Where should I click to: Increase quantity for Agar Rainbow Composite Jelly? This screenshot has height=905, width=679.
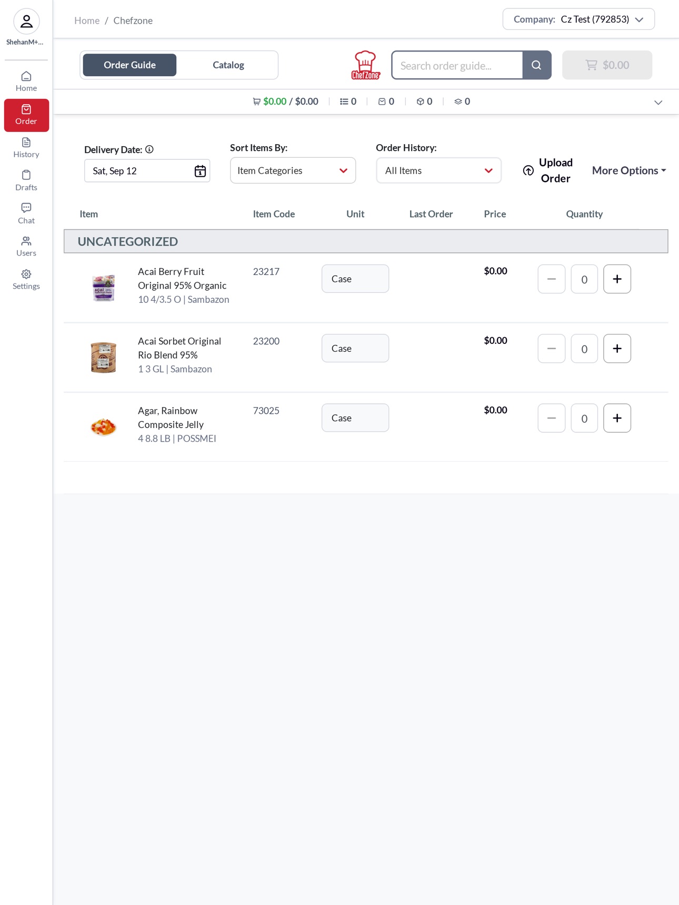[x=617, y=418]
